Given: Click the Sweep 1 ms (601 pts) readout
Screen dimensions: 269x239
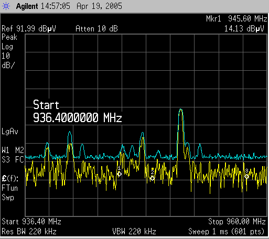Looking at the screenshot, I should pyautogui.click(x=226, y=232).
